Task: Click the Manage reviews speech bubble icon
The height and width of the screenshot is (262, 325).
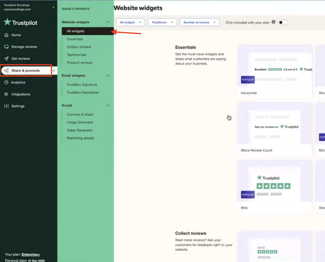Action: click(x=6, y=47)
